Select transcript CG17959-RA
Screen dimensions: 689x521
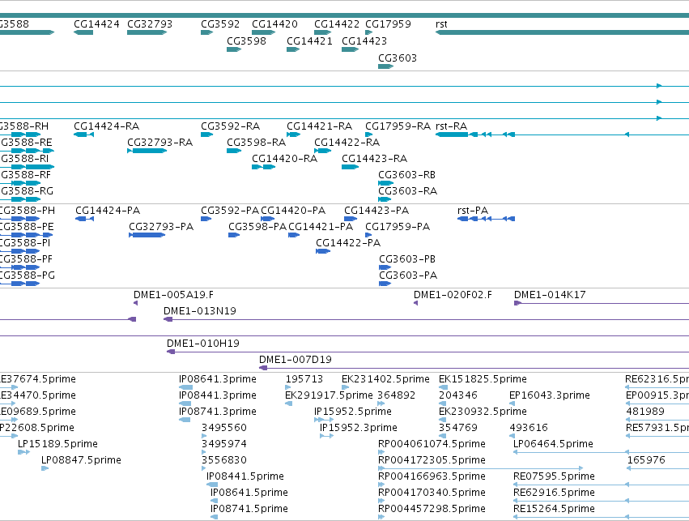pyautogui.click(x=398, y=126)
